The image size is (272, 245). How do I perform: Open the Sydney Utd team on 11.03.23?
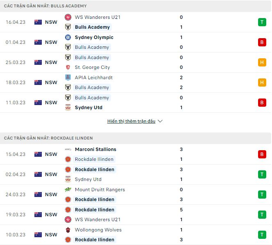[88, 108]
